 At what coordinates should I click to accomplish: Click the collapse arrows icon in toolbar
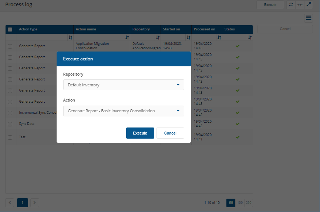click(x=300, y=5)
